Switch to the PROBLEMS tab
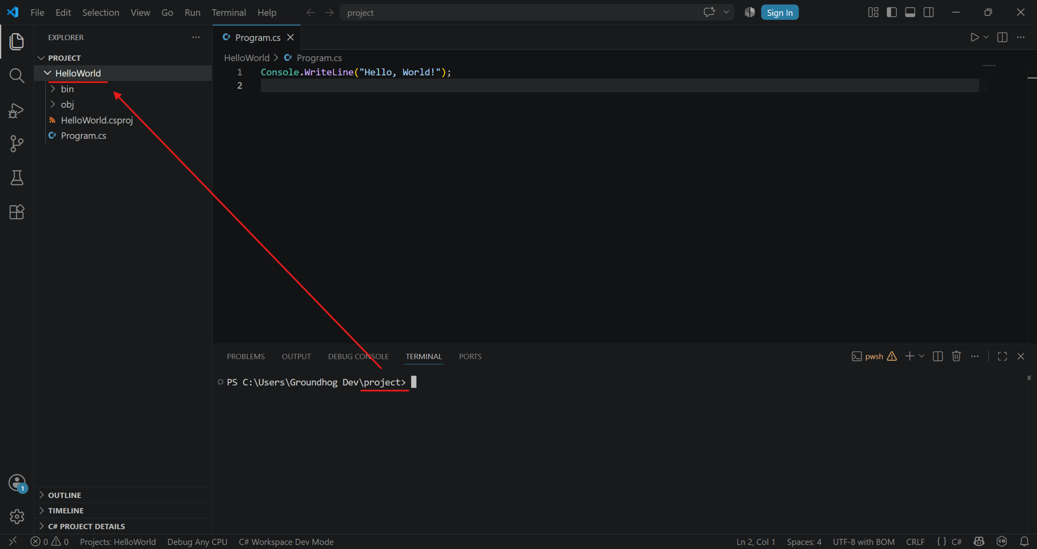 (x=246, y=356)
